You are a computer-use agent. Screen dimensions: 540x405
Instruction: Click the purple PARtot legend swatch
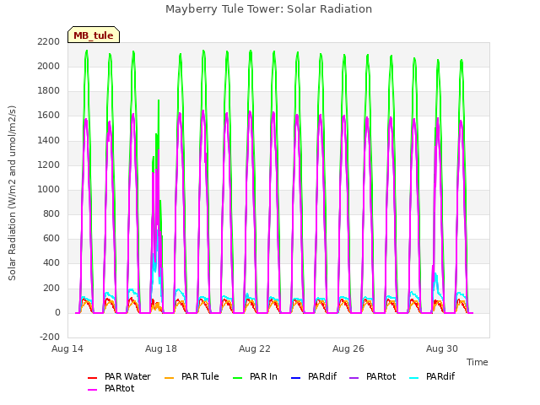coord(354,378)
